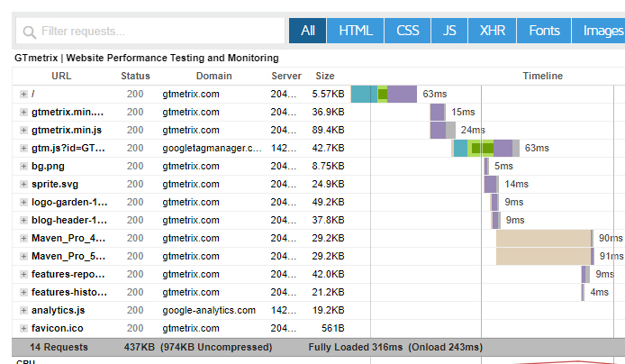The image size is (625, 364).
Task: Click the gtmetrix.min.js bar labeled 24ms
Action: [442, 130]
